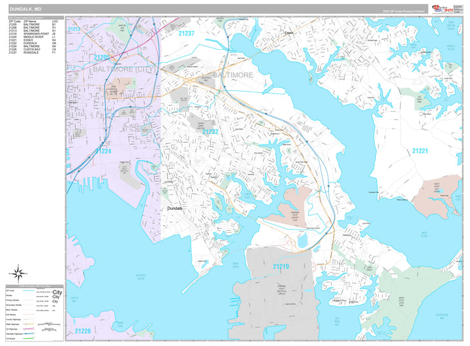
Task: Select index row 21226 CURTIS BAY
Action: [33, 49]
